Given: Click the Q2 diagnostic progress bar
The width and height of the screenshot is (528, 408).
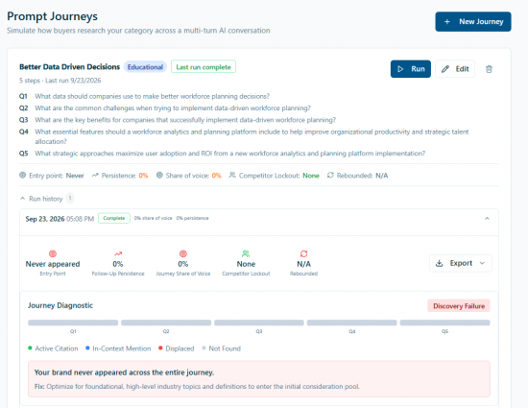Looking at the screenshot, I should point(166,323).
